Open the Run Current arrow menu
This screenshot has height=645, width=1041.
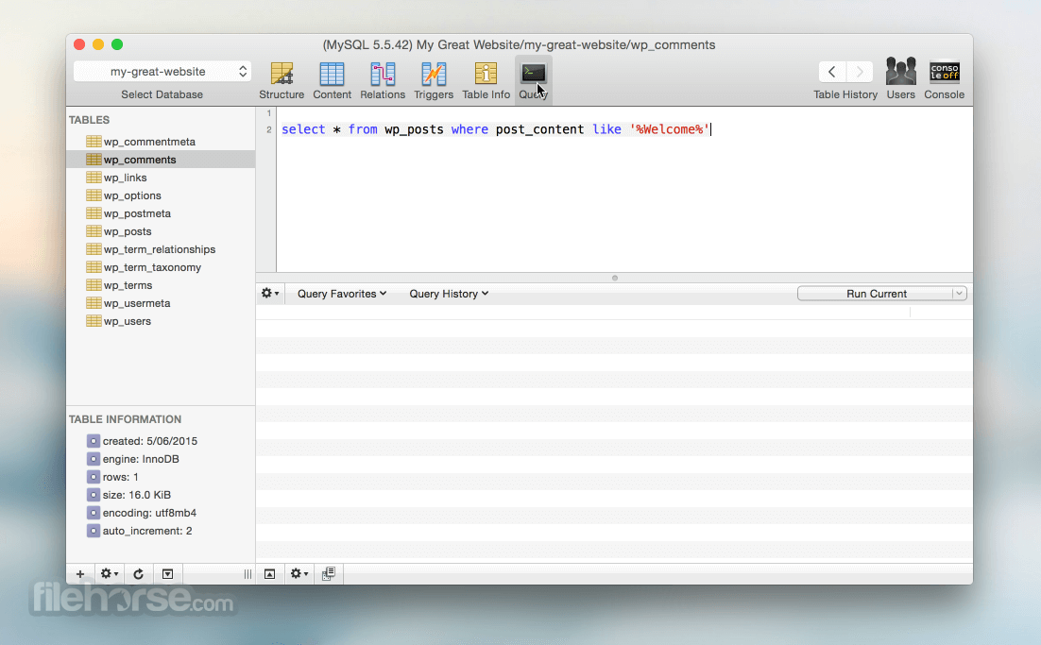click(960, 294)
